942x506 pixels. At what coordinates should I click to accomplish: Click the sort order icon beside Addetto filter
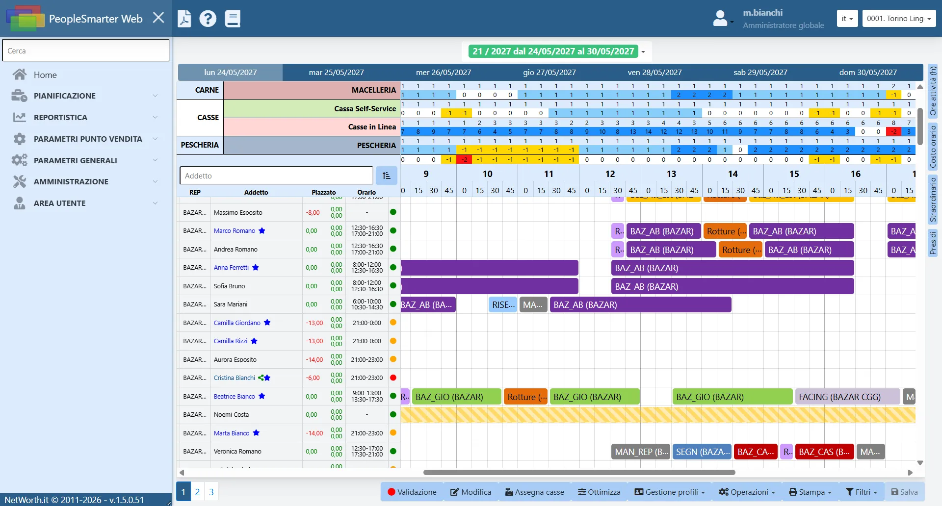(387, 176)
